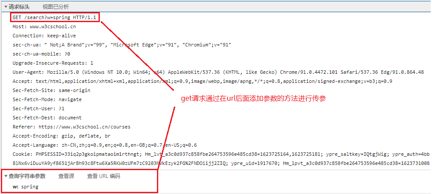Collapse the 查询字符串参数 section
This screenshot has height=194, width=432.
(x=6, y=176)
